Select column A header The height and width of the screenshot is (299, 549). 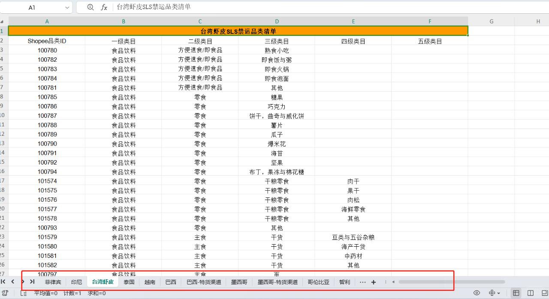coord(47,21)
